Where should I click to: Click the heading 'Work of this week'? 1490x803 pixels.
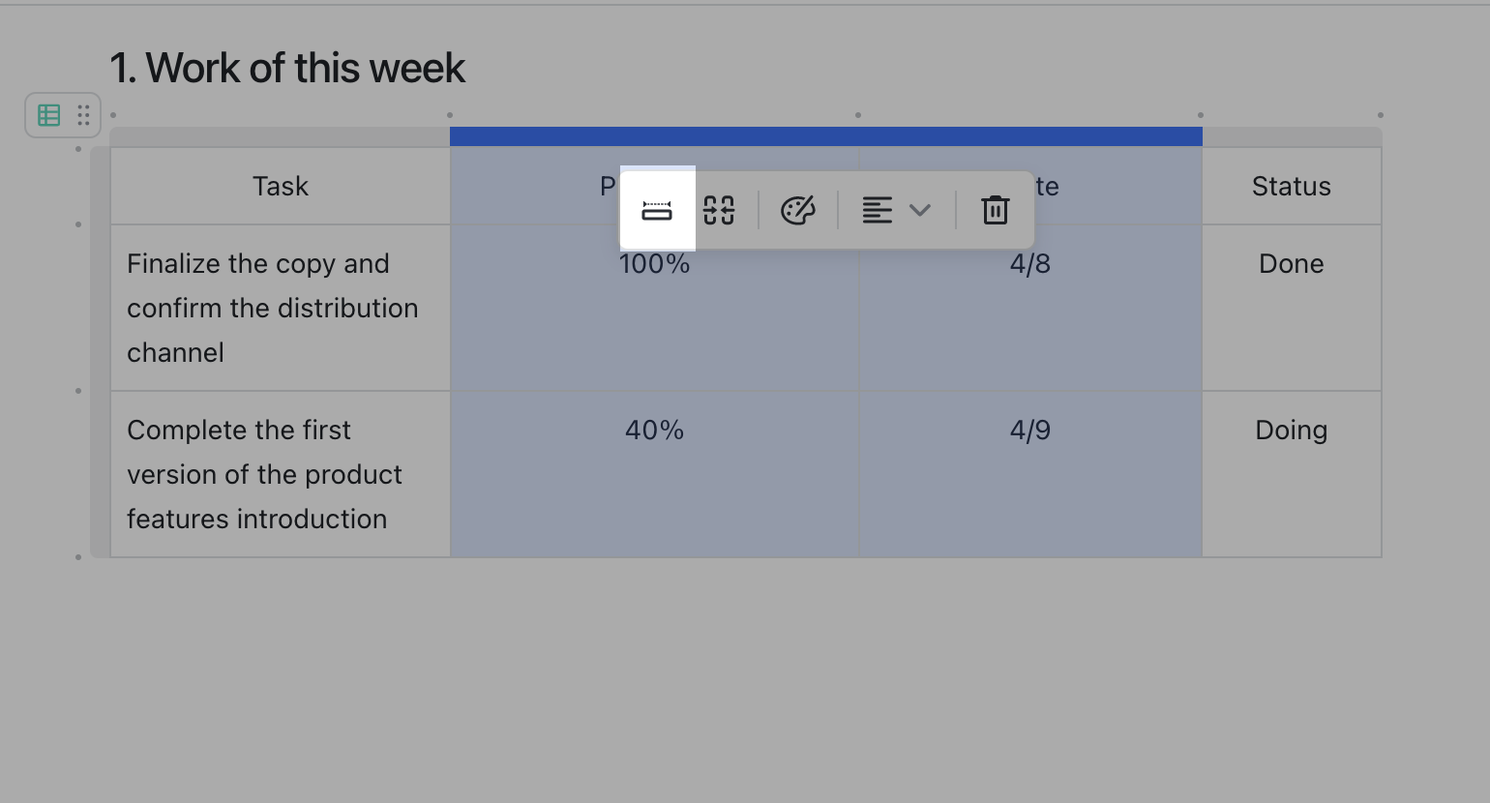tap(287, 67)
